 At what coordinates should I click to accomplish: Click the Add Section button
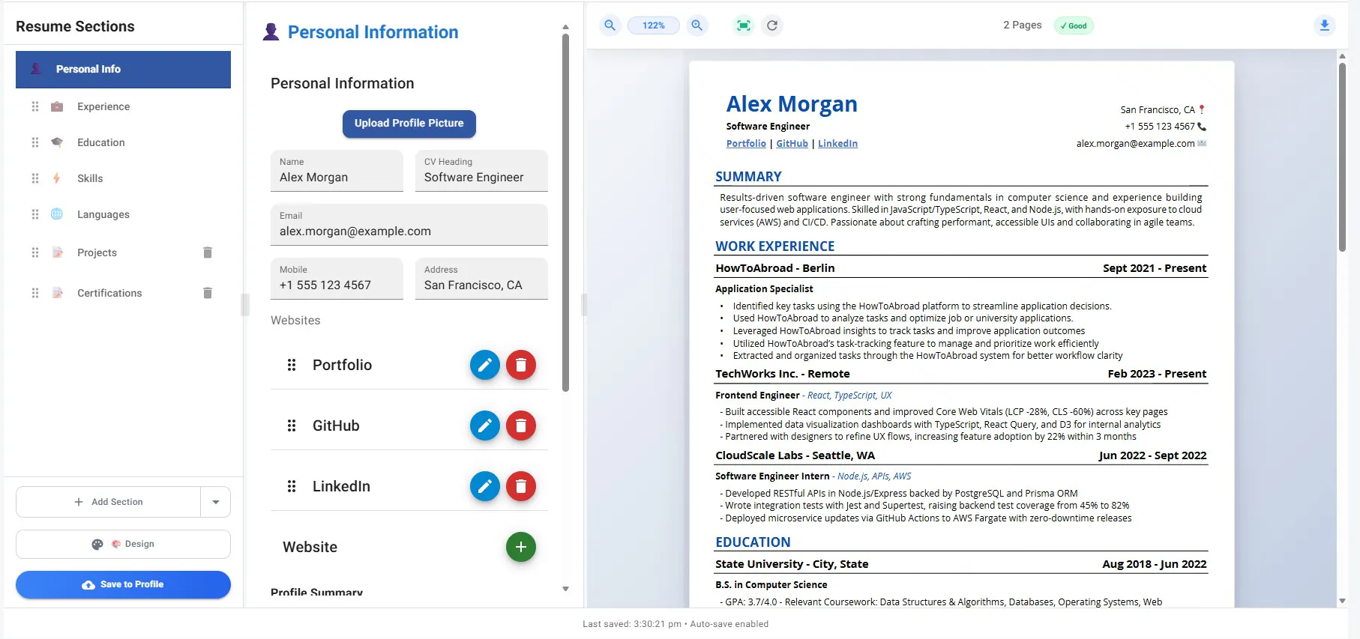109,502
